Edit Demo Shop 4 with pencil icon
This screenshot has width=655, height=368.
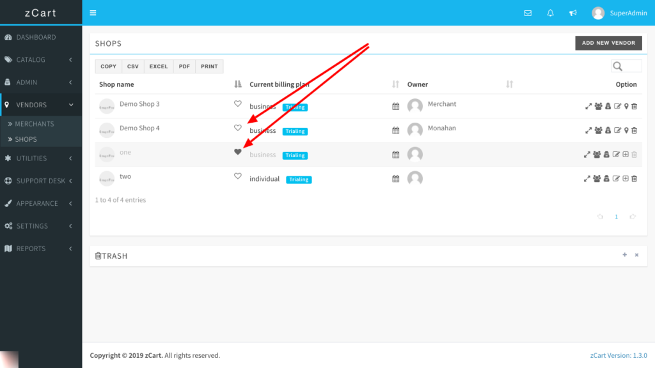tap(617, 130)
